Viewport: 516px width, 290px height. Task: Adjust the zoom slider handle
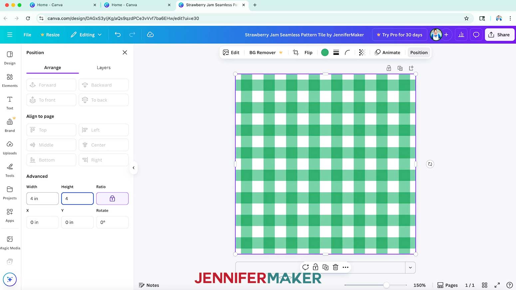[386, 285]
